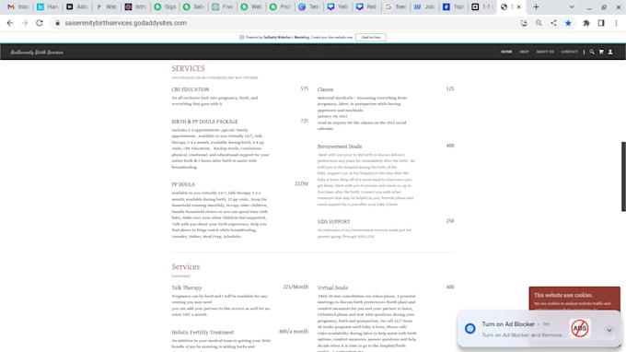Switch to the Five tab
This screenshot has height=352, width=626.
223,6
